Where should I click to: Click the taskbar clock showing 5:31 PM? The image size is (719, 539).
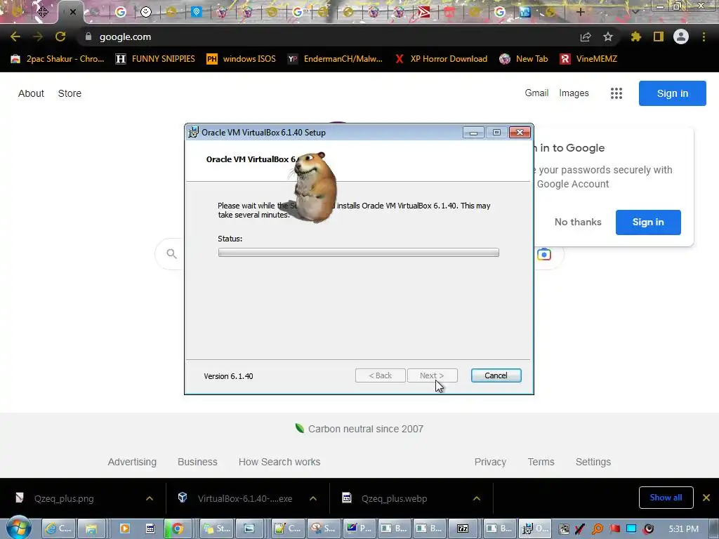pyautogui.click(x=684, y=529)
